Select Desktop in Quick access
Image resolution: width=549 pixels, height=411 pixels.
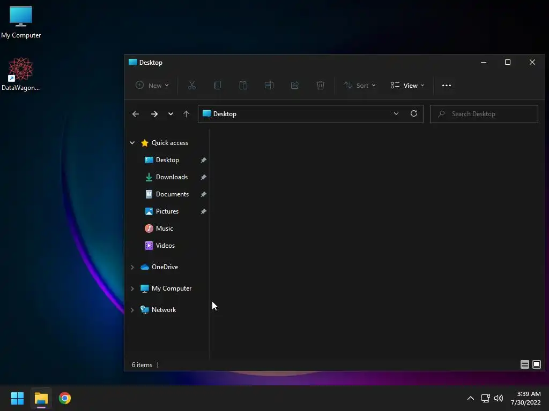click(167, 160)
